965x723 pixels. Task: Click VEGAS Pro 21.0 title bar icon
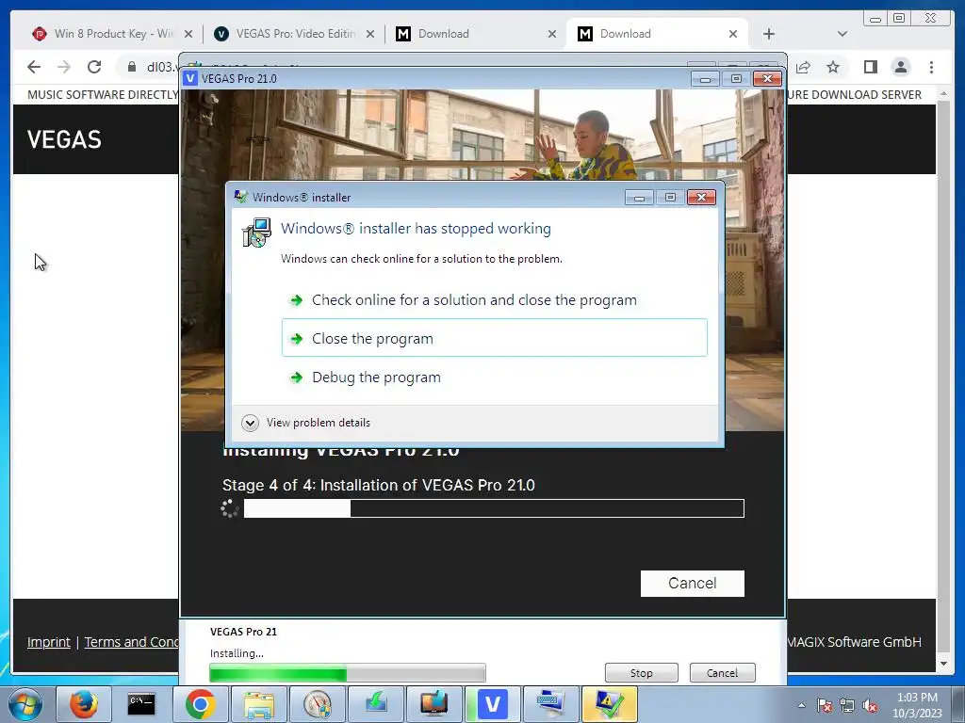190,78
